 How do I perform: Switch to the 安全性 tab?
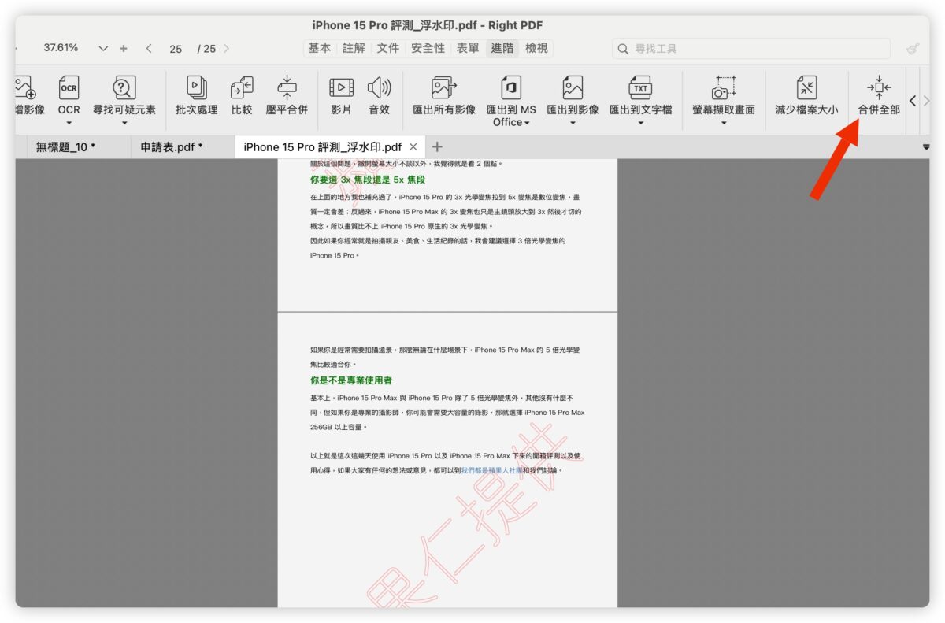pos(428,48)
